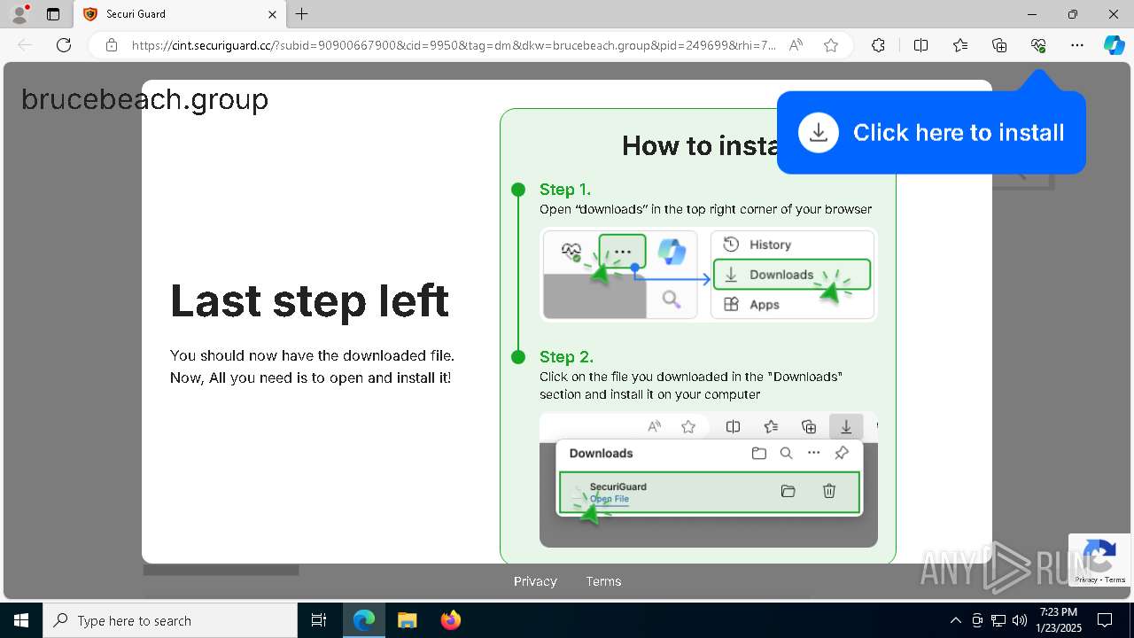Viewport: 1134px width, 638px height.
Task: Open Browser essentials heart icon
Action: point(1038,45)
